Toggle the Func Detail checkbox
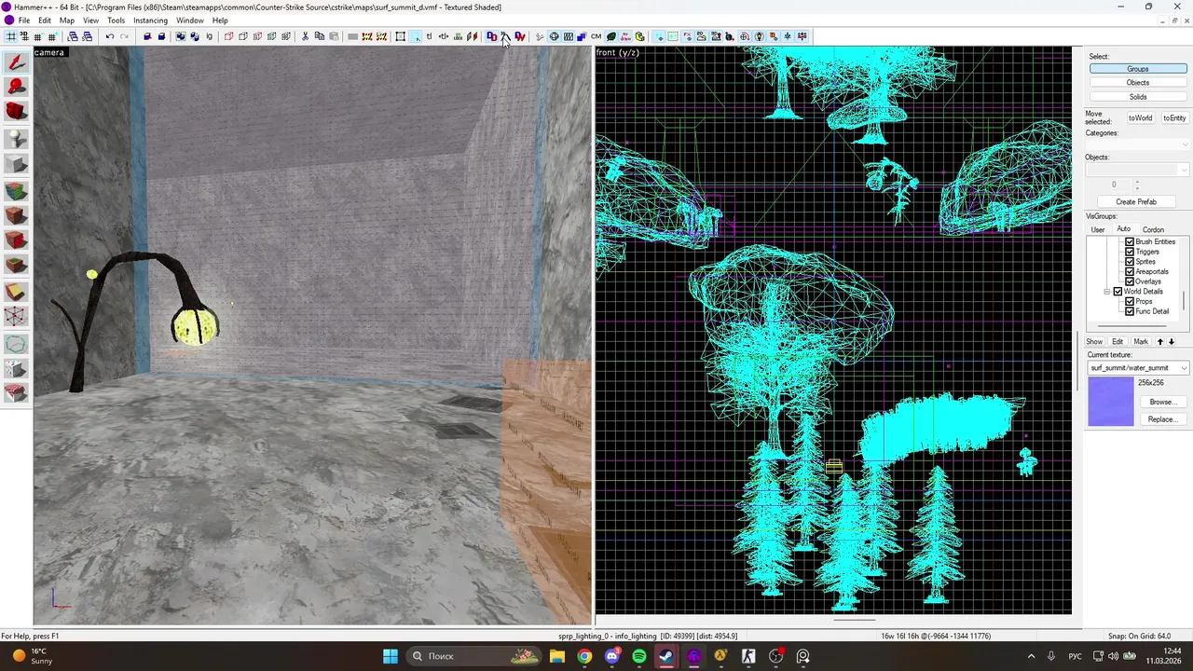The width and height of the screenshot is (1193, 671). [x=1130, y=311]
